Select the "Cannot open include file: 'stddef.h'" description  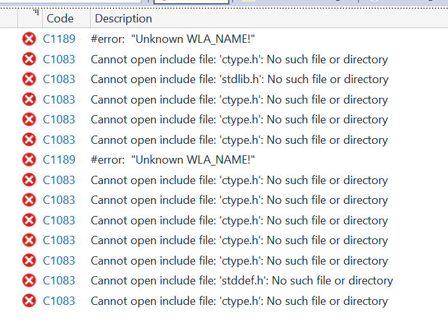pos(242,281)
